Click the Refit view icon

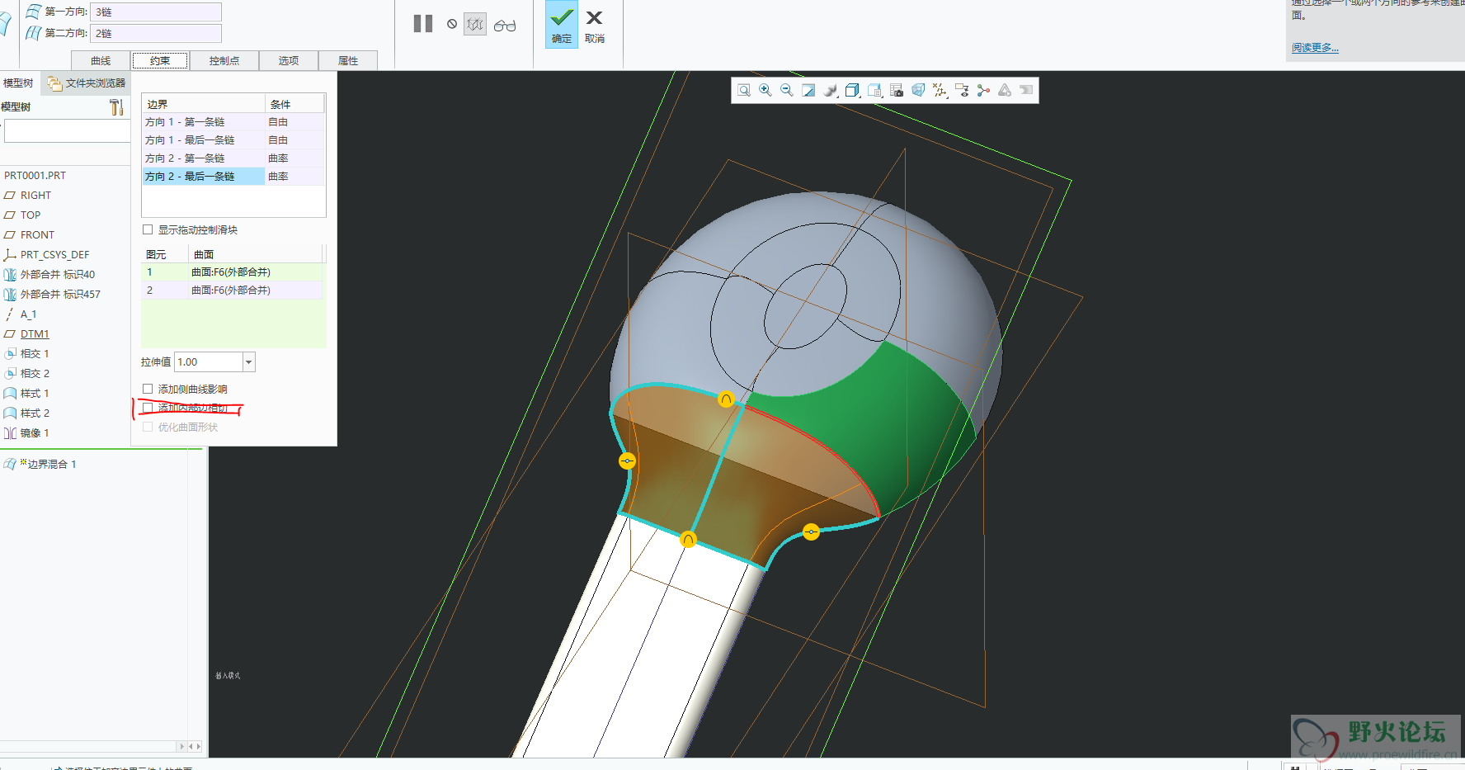(744, 90)
